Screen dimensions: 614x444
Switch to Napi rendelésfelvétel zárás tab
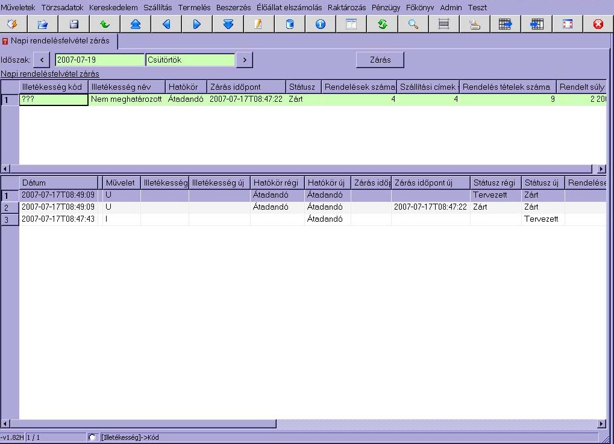[x=58, y=41]
